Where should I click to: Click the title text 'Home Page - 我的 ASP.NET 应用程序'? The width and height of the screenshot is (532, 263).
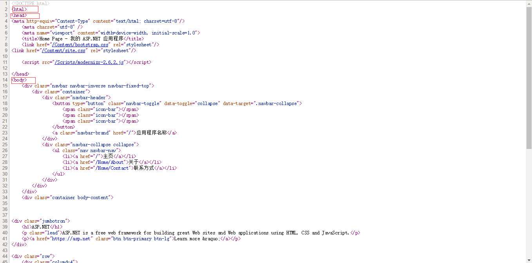81,39
